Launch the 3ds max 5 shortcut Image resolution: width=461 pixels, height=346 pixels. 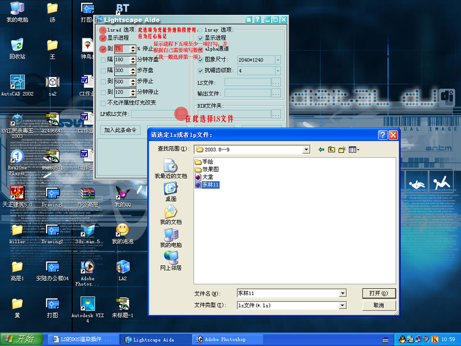[x=87, y=234]
